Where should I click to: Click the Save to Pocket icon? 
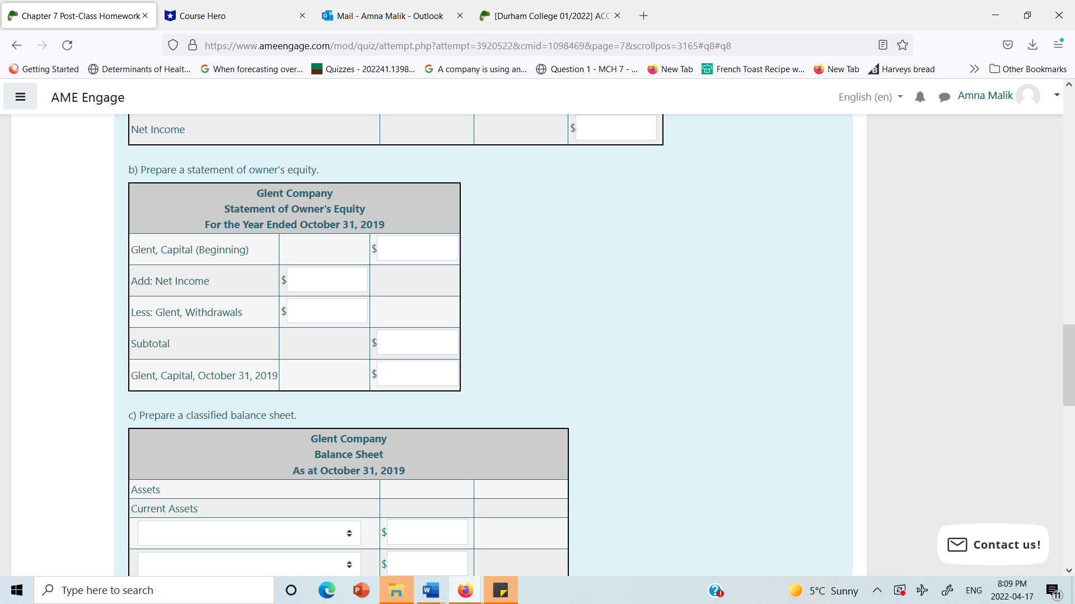[x=1008, y=45]
